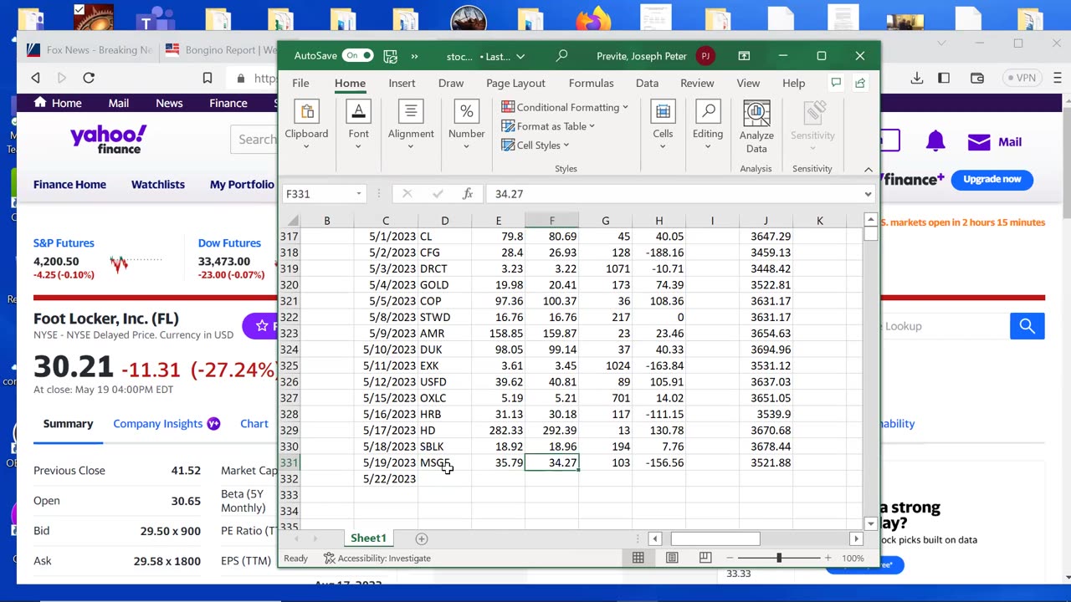Open the Page Layout tab
This screenshot has height=602, width=1071.
[515, 83]
